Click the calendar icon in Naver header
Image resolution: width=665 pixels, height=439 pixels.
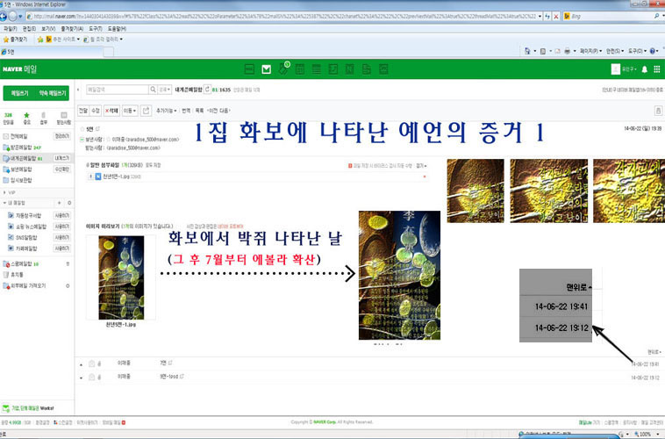(301, 68)
